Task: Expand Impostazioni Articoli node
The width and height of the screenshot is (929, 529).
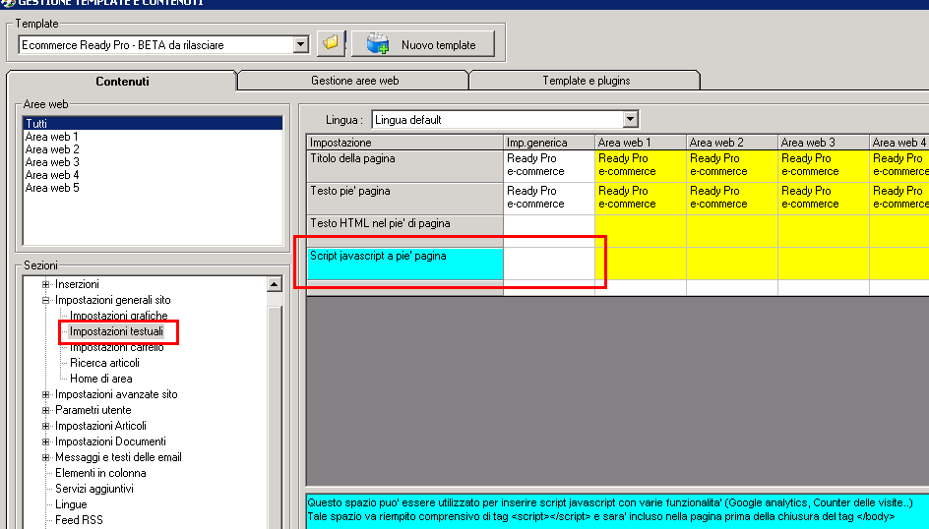Action: pyautogui.click(x=45, y=426)
